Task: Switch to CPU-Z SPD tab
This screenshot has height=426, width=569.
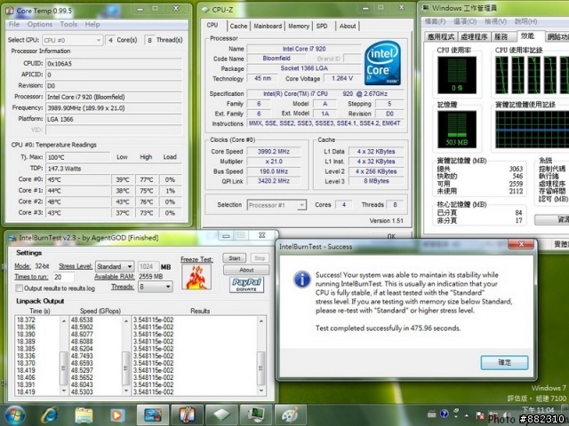Action: pos(322,26)
